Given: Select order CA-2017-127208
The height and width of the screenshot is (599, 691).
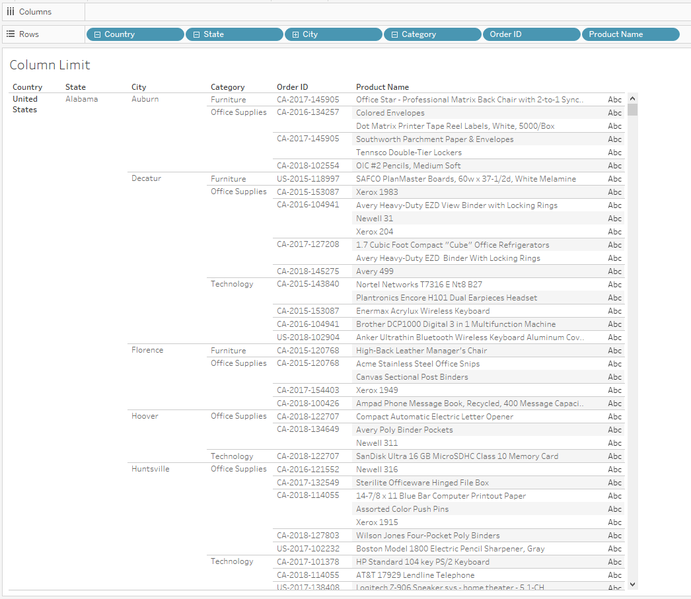Looking at the screenshot, I should pos(308,244).
